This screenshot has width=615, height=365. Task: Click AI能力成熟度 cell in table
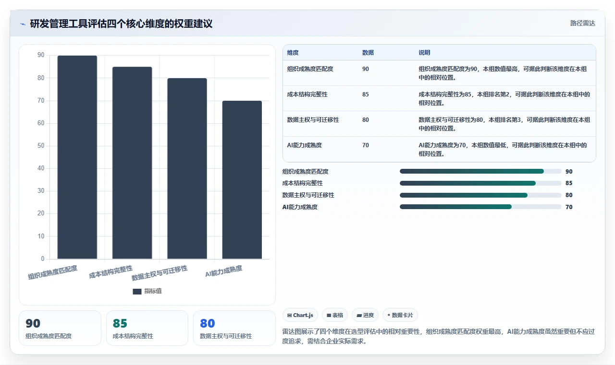[x=304, y=145]
